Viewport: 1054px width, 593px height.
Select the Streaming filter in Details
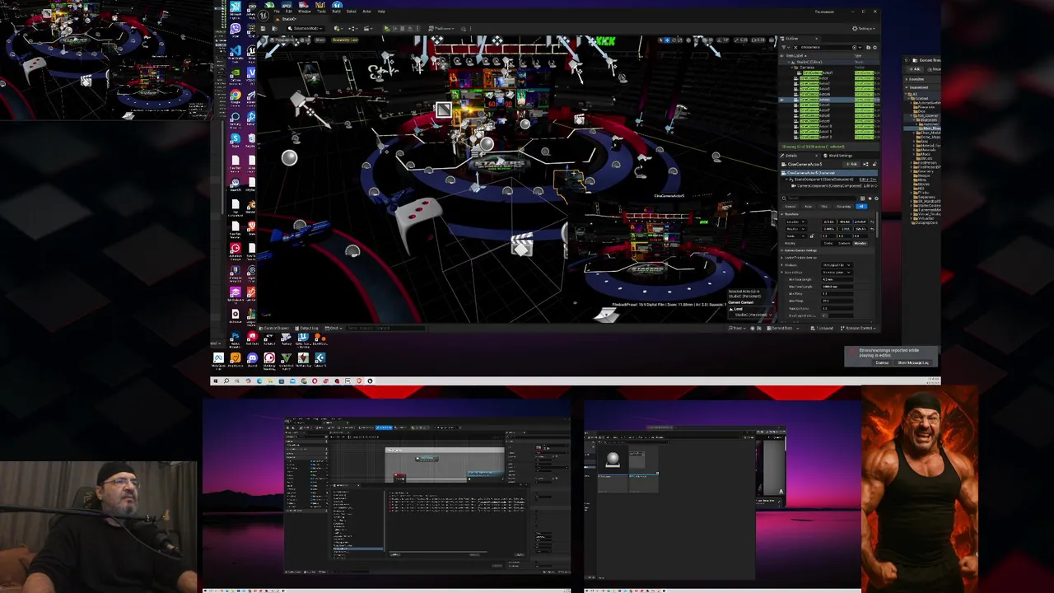[843, 207]
